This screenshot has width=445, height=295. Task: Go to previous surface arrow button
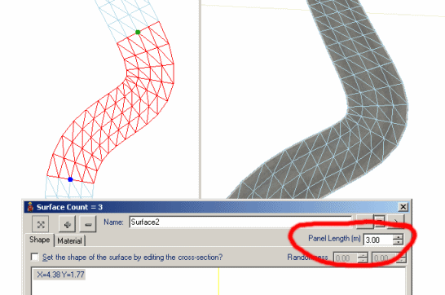tap(364, 222)
